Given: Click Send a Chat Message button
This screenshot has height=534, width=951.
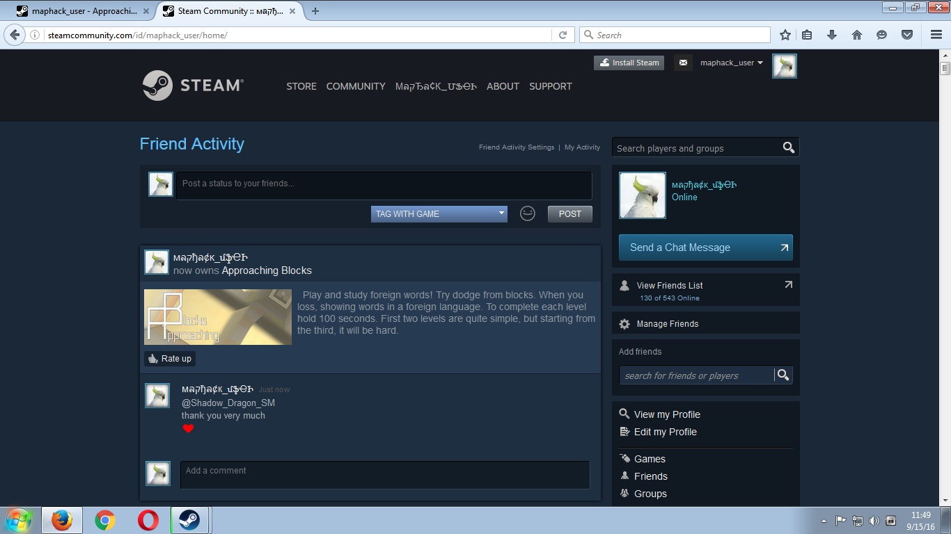Looking at the screenshot, I should pyautogui.click(x=706, y=248).
